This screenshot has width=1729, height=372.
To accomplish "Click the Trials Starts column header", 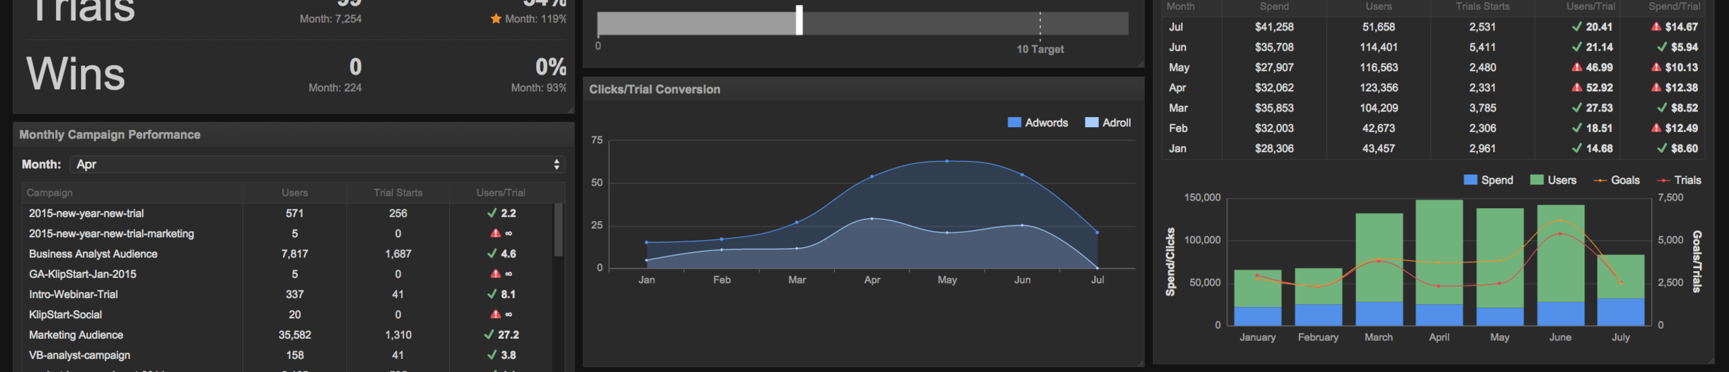I will pyautogui.click(x=1482, y=6).
